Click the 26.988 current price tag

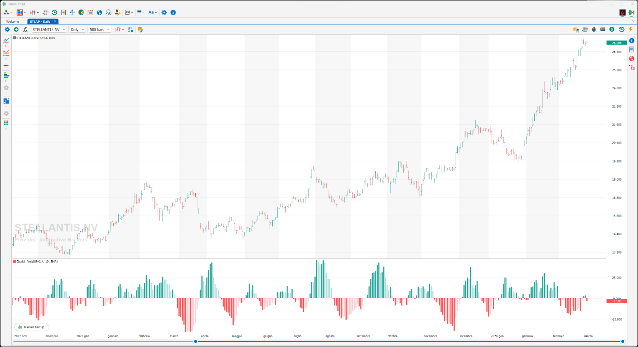616,43
